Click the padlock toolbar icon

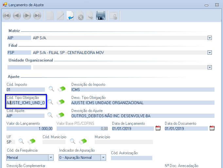(113, 16)
